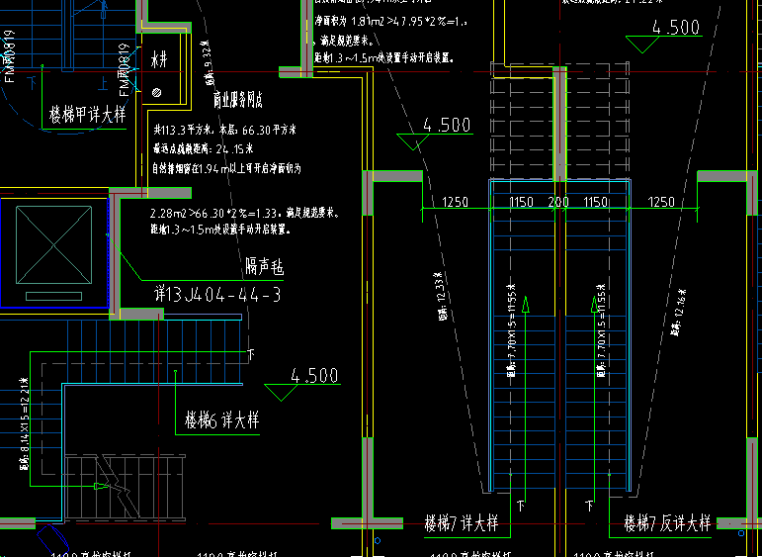
Task: Click the 水井 room label
Action: [158, 61]
